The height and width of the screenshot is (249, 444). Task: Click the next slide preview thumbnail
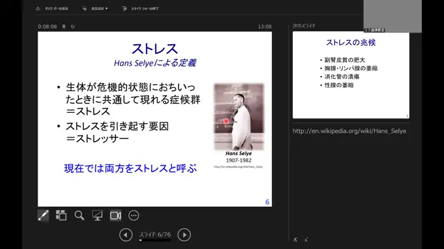click(x=351, y=75)
